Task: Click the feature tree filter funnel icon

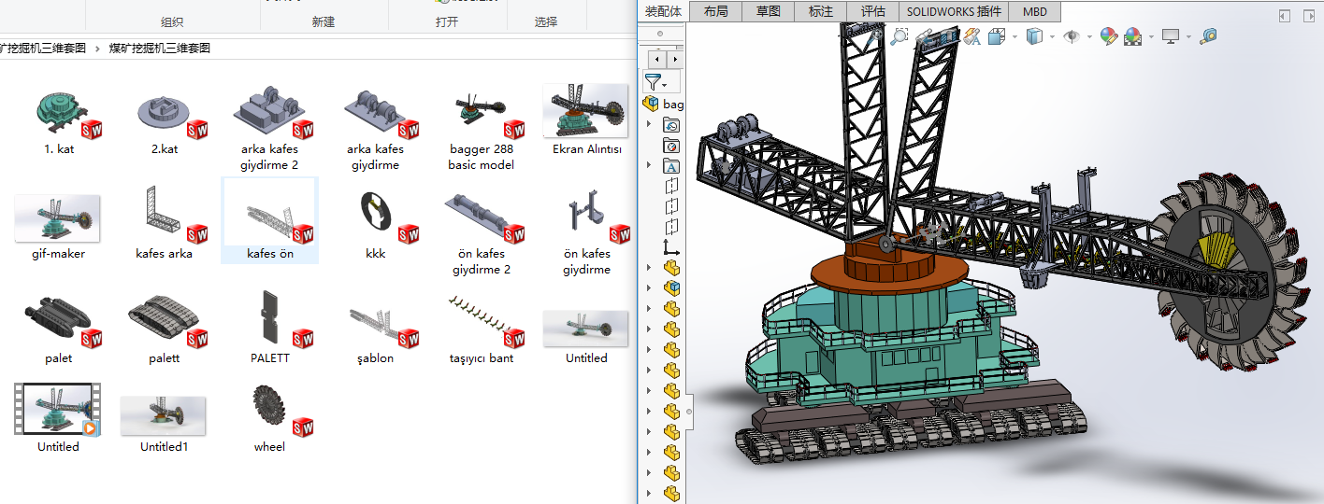Action: tap(653, 82)
